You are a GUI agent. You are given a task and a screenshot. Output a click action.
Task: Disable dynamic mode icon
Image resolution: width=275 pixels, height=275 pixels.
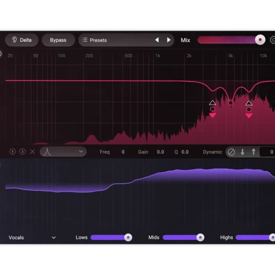[231, 152]
